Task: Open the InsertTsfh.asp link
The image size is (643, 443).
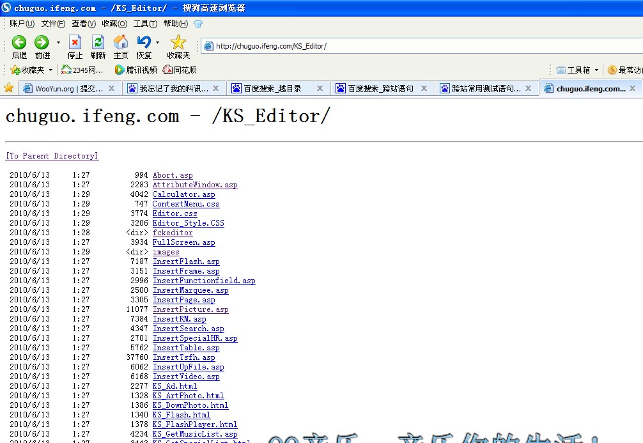Action: [x=184, y=357]
